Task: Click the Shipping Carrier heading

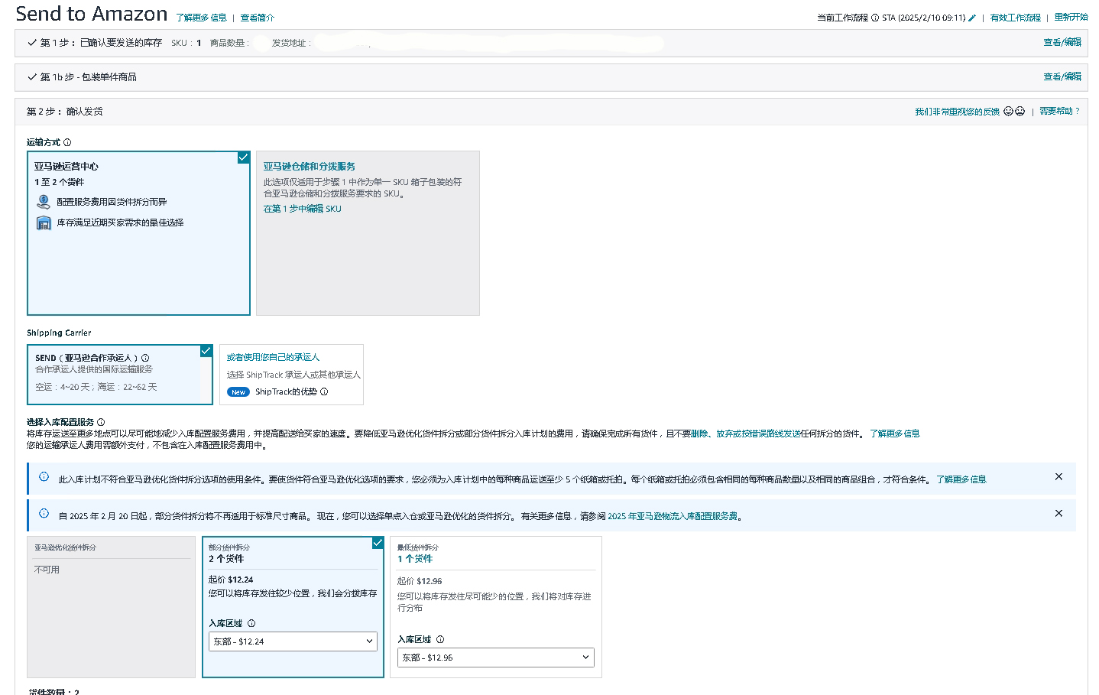Action: tap(59, 333)
